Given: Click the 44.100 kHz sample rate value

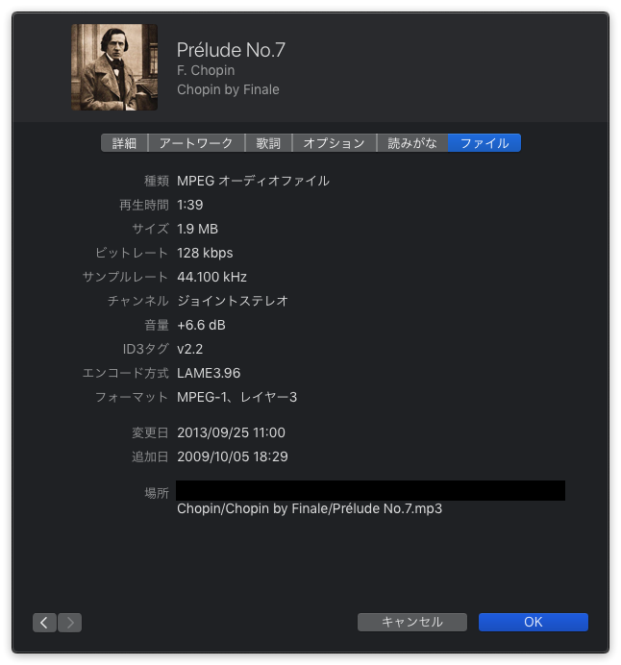Looking at the screenshot, I should point(211,277).
